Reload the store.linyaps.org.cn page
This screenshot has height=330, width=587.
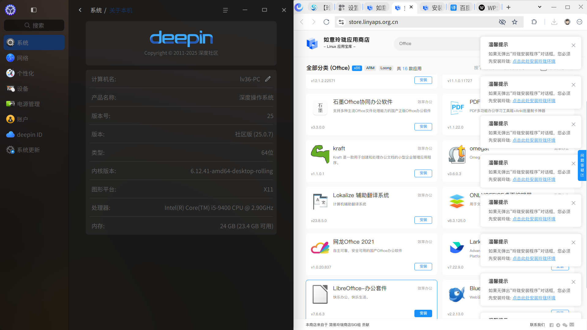(x=326, y=22)
